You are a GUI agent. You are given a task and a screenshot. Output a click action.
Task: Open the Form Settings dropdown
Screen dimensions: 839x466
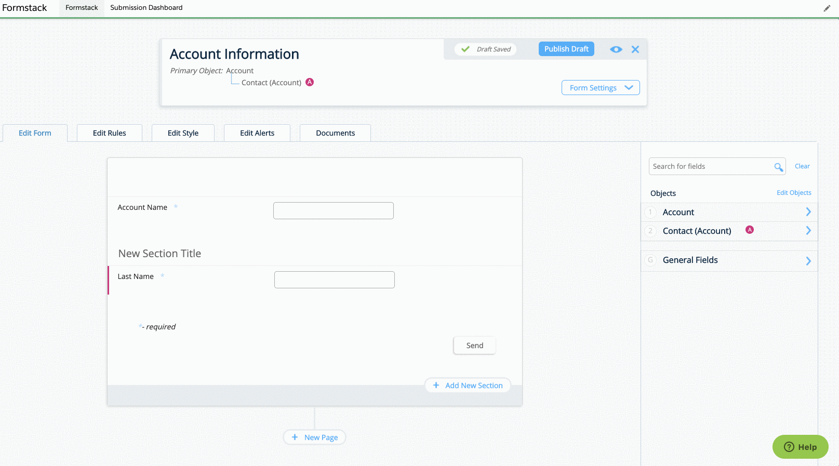coord(600,88)
